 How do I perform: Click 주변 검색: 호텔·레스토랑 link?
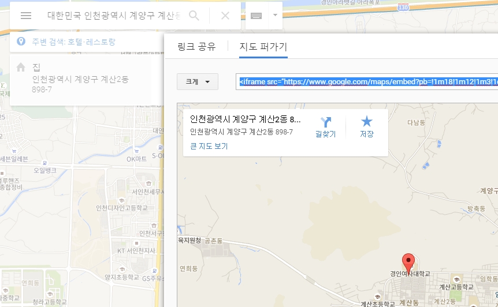pyautogui.click(x=73, y=42)
